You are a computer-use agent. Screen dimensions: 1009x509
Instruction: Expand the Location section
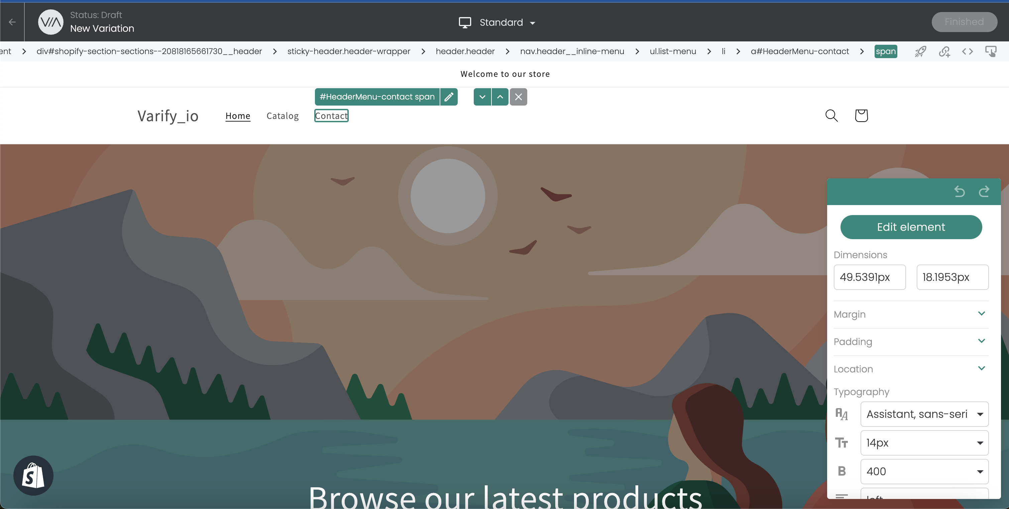pyautogui.click(x=911, y=369)
